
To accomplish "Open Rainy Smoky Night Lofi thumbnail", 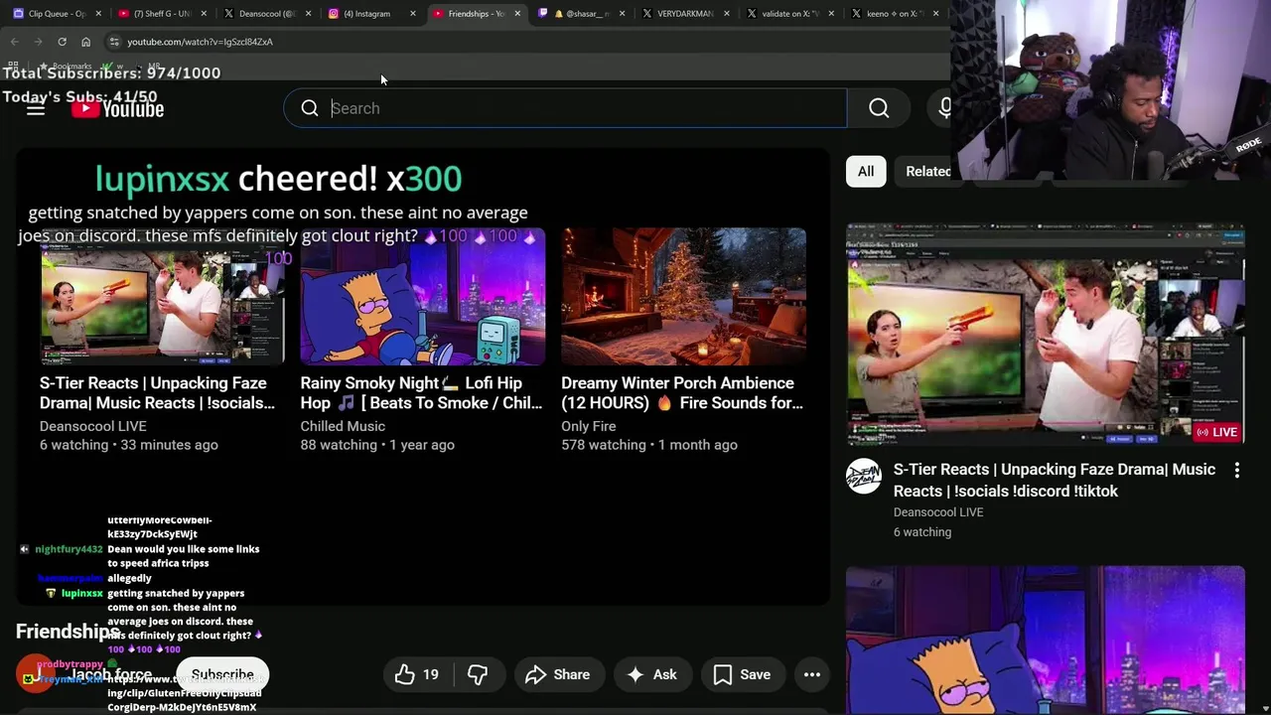I will pos(423,297).
